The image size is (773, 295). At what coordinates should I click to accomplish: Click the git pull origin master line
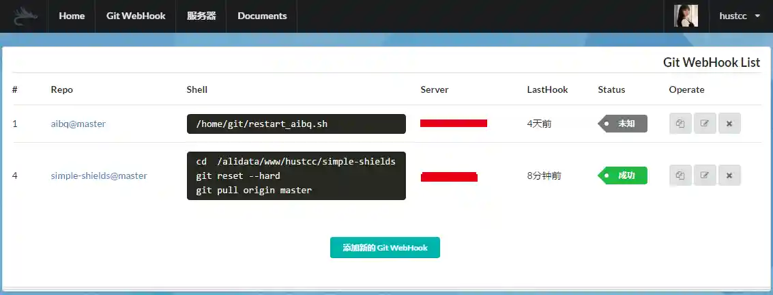tap(254, 190)
